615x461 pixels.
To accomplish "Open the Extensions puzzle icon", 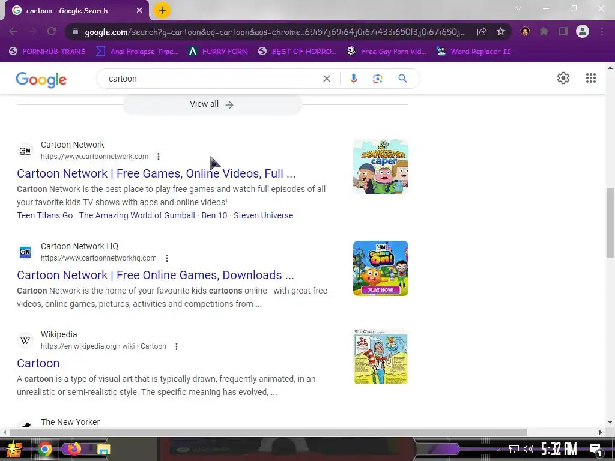I will pos(544,31).
